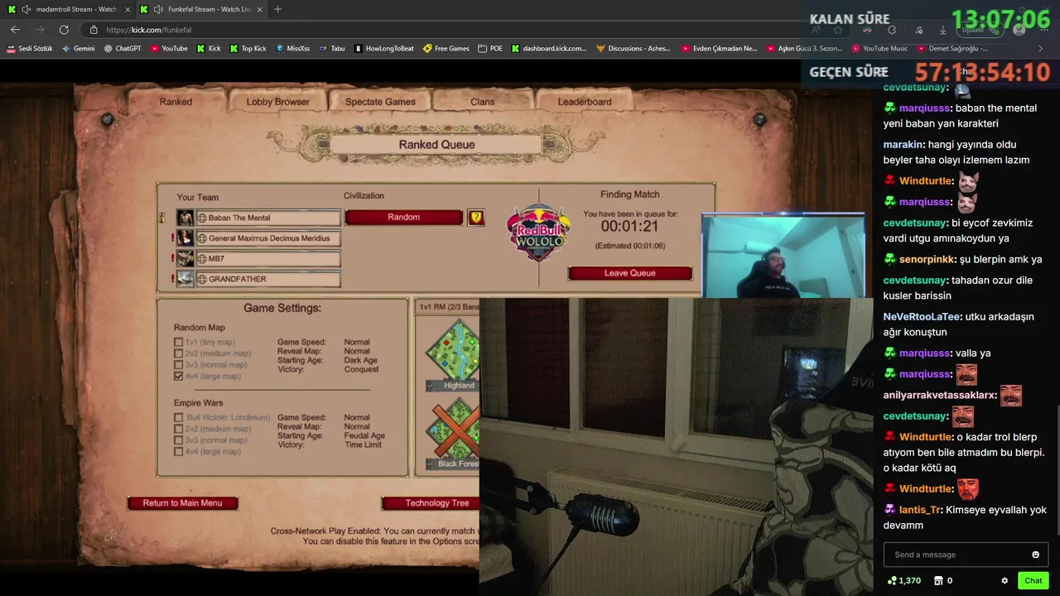Open the Ranked tab in the game

pos(176,102)
